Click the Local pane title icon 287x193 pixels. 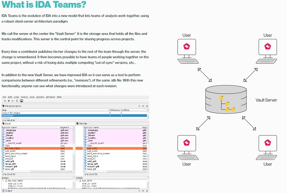[x=3, y=124]
